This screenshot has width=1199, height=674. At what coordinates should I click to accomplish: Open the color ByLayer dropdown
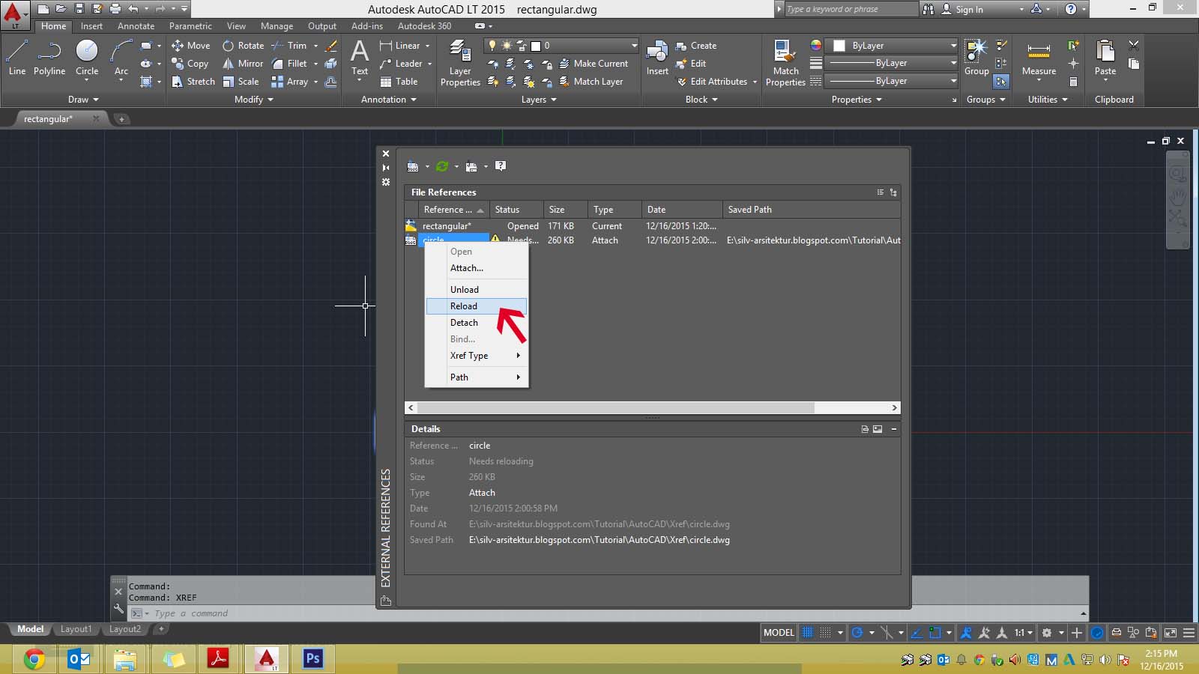(892, 46)
